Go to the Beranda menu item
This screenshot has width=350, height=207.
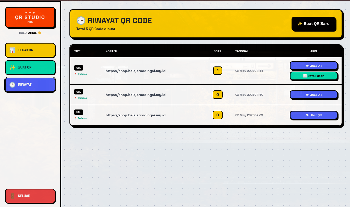tap(30, 50)
